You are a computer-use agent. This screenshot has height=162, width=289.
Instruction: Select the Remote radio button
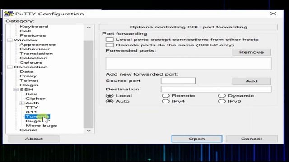[x=166, y=96]
